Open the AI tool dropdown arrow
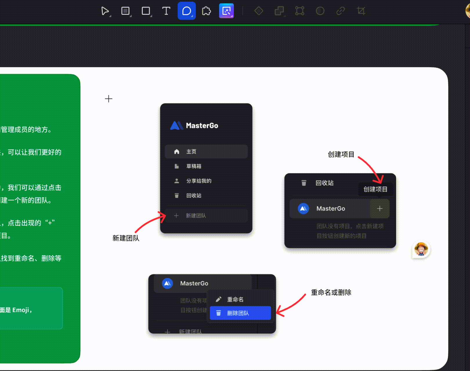Viewport: 470px width, 371px height. [232, 16]
